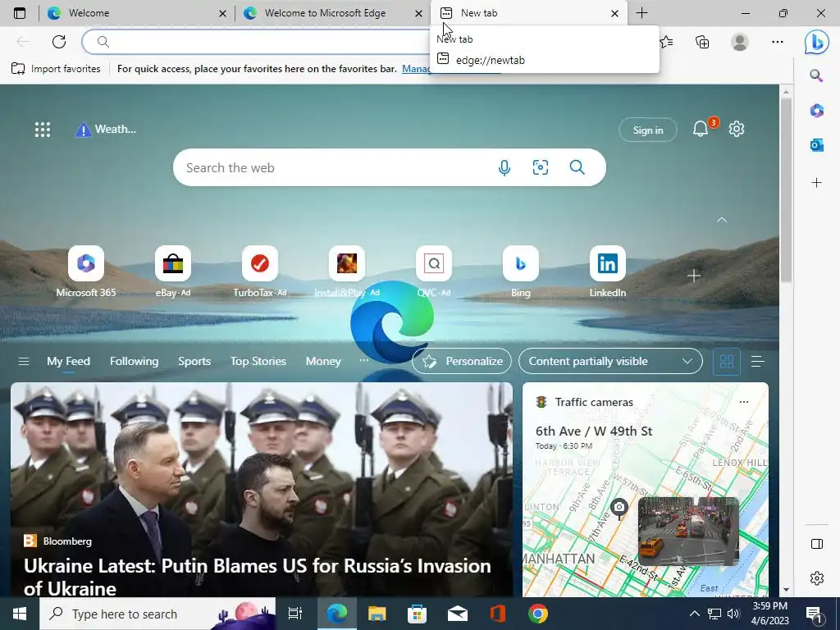Open Bing chat sidebar icon
Image resolution: width=840 pixels, height=630 pixels.
click(x=816, y=42)
